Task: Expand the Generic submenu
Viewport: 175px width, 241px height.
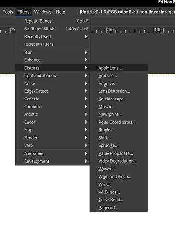Action: 53,99
